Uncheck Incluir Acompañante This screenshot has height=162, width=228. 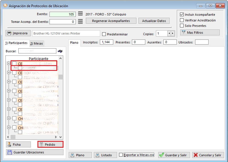[182, 15]
